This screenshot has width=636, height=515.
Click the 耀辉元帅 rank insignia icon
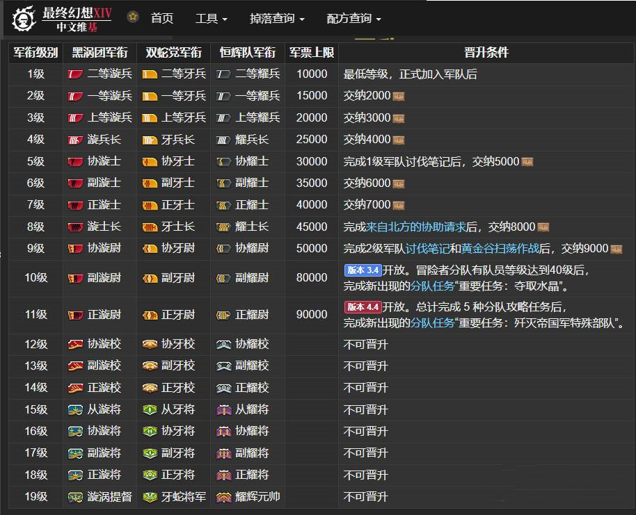pos(223,497)
